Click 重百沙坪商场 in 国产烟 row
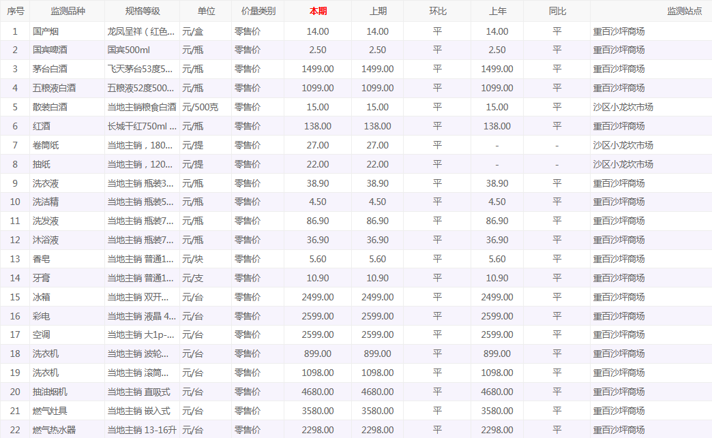Viewport: 712px width, 438px height. [x=619, y=31]
